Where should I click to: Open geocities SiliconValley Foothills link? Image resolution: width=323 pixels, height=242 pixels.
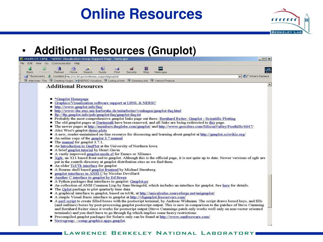(x=206, y=126)
